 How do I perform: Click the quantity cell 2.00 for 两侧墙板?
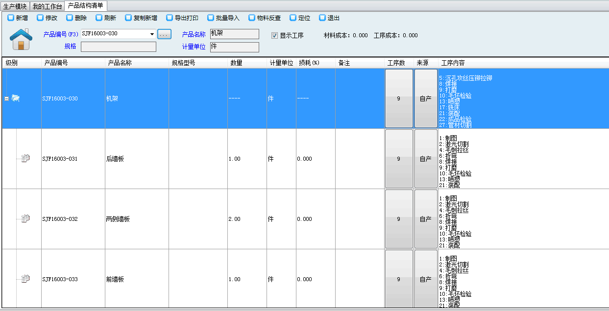247,219
